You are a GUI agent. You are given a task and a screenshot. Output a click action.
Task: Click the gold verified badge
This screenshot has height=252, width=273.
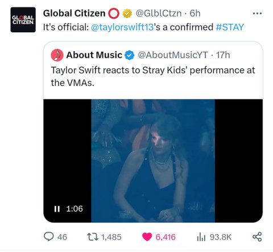[x=127, y=14]
